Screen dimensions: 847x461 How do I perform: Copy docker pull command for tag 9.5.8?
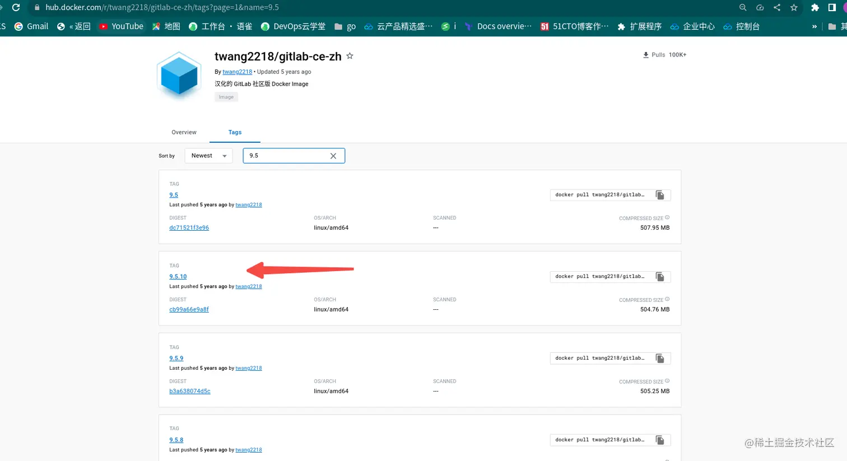tap(660, 440)
